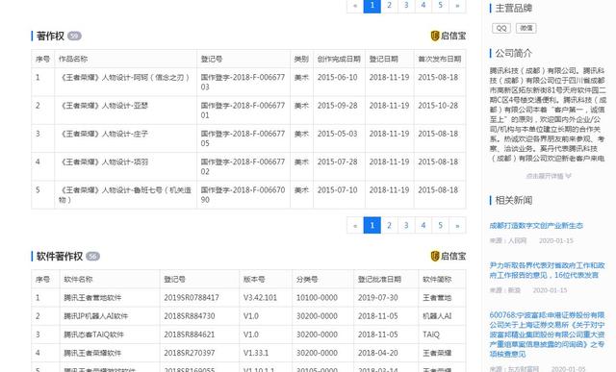Click registration number 2018SR270397

click(190, 353)
